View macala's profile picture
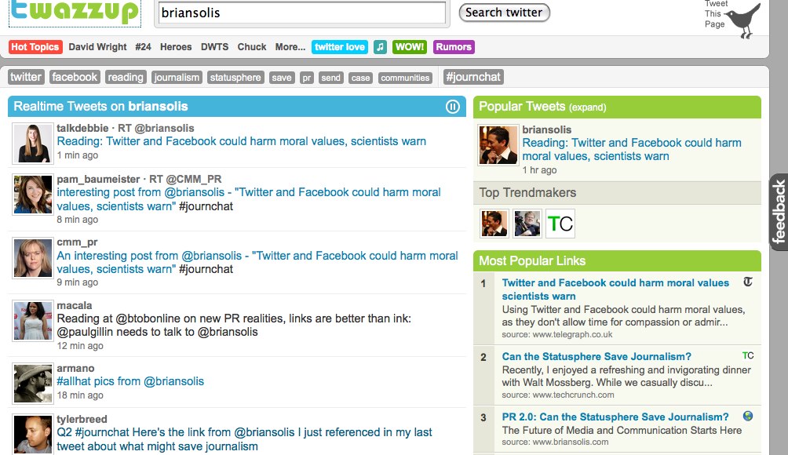 (x=33, y=321)
